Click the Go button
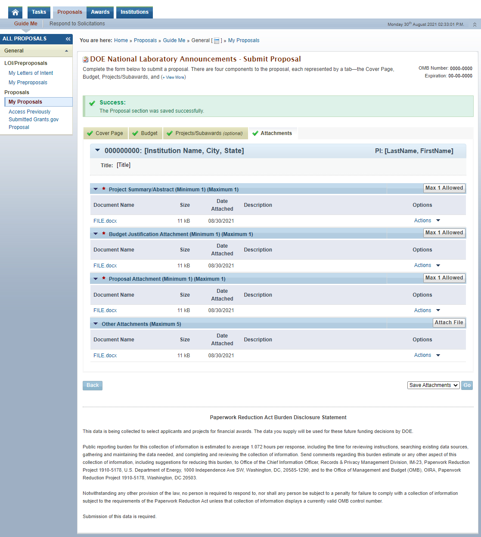Image resolution: width=481 pixels, height=537 pixels. [x=467, y=385]
